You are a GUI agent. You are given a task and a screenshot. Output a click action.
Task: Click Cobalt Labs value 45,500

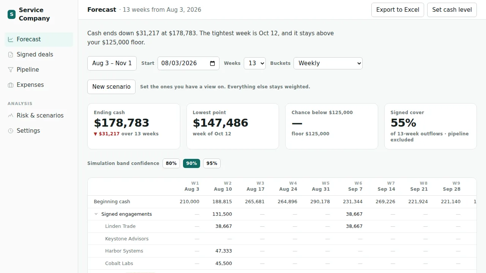click(224, 264)
